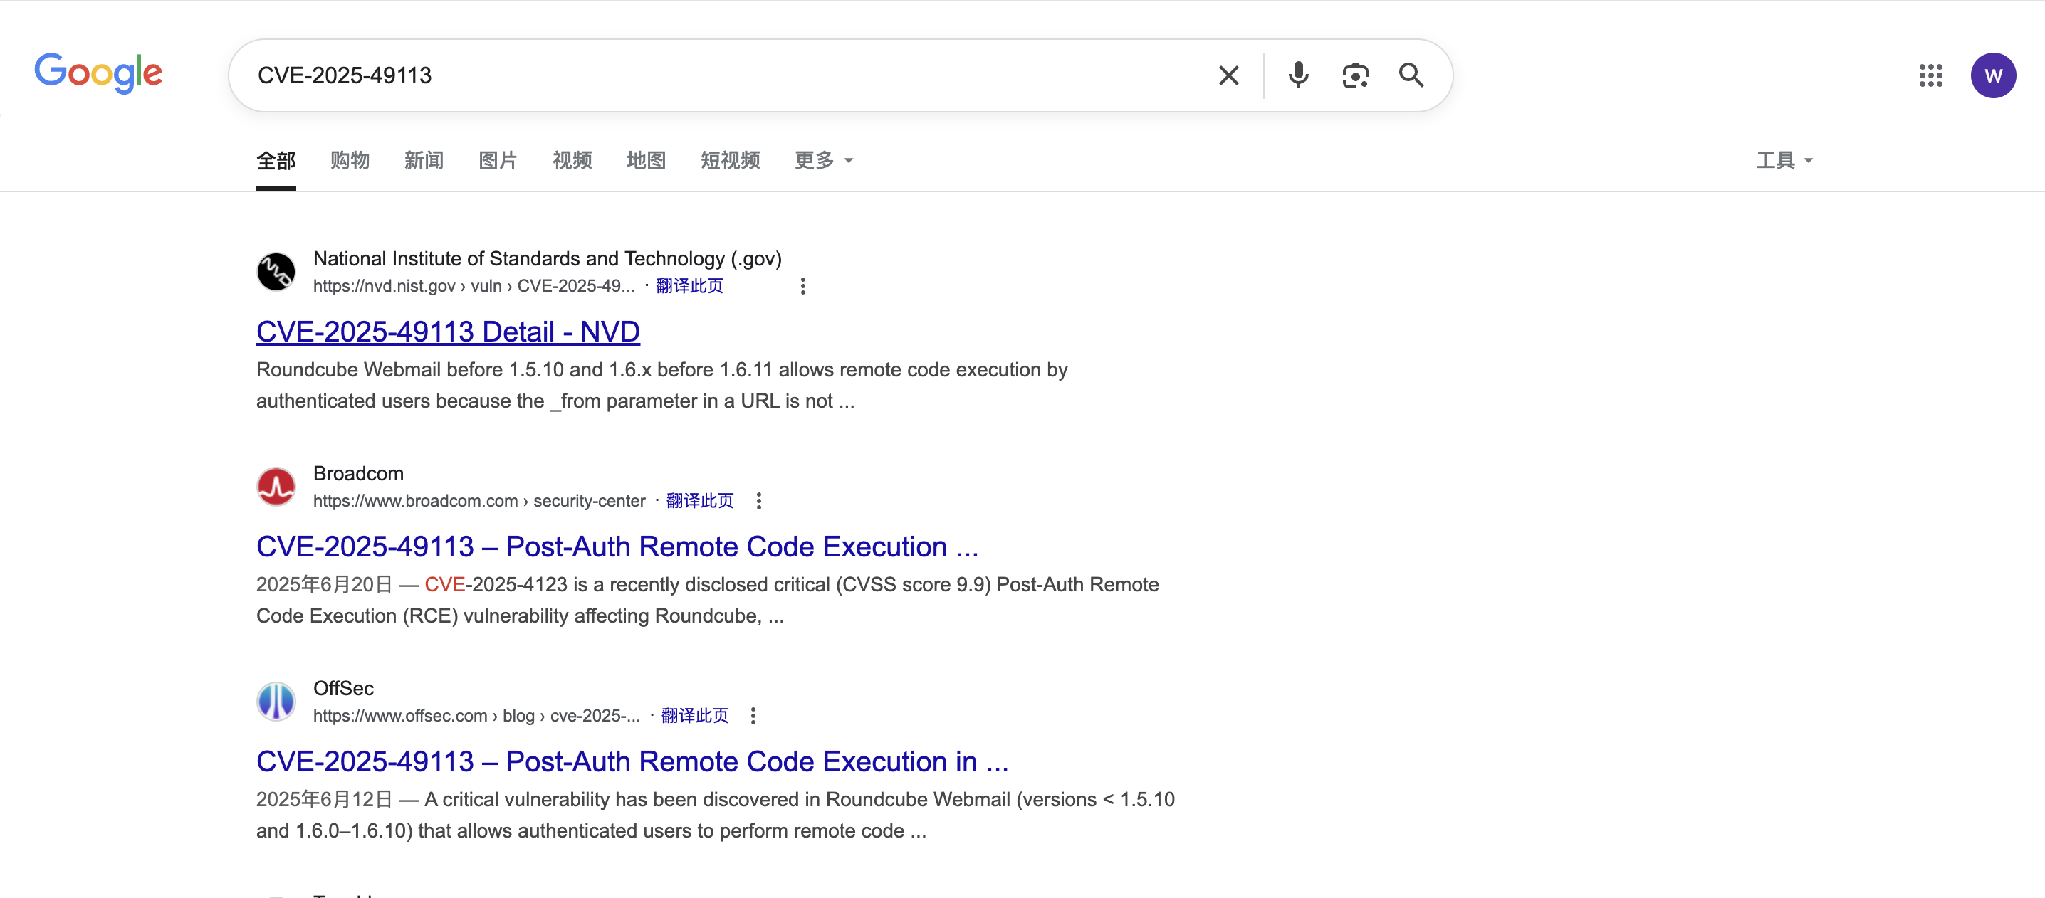Image resolution: width=2045 pixels, height=898 pixels.
Task: Clear the search box with the X icon
Action: tap(1228, 75)
